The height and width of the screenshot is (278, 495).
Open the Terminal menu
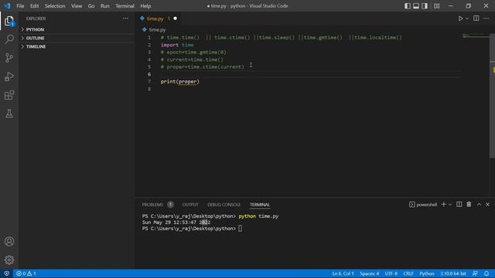click(125, 6)
